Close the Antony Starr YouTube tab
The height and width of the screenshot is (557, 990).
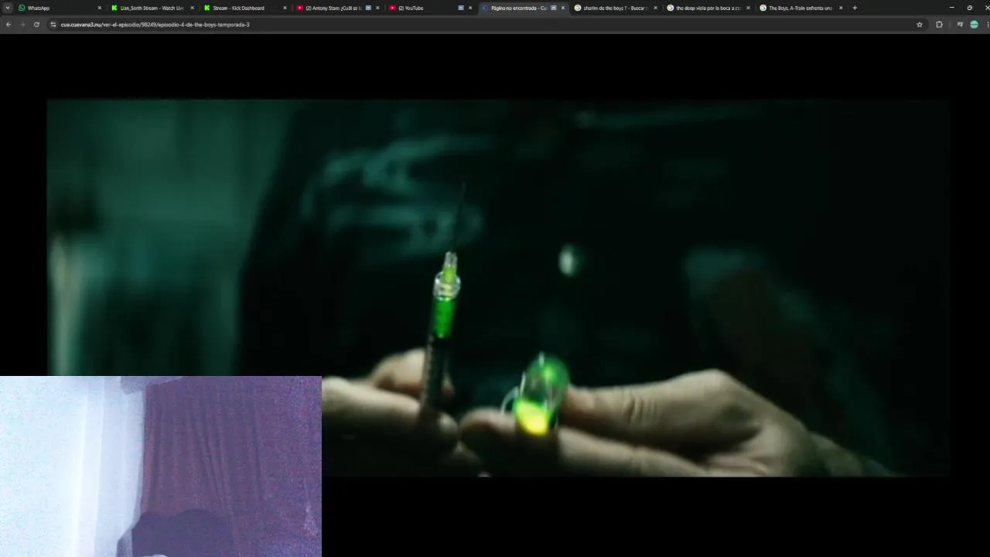[x=377, y=8]
